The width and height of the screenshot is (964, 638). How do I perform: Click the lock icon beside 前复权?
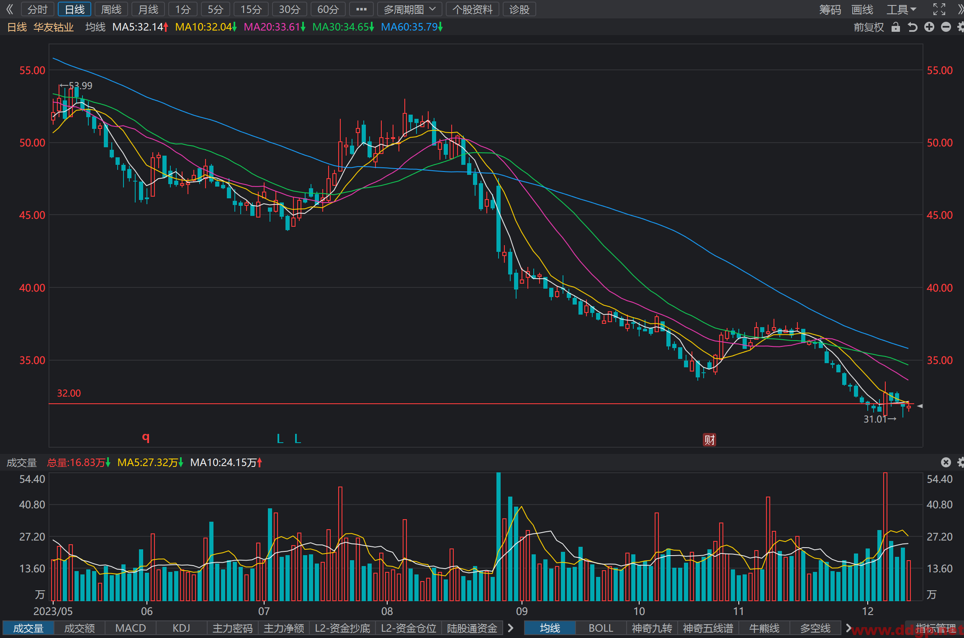tap(895, 27)
